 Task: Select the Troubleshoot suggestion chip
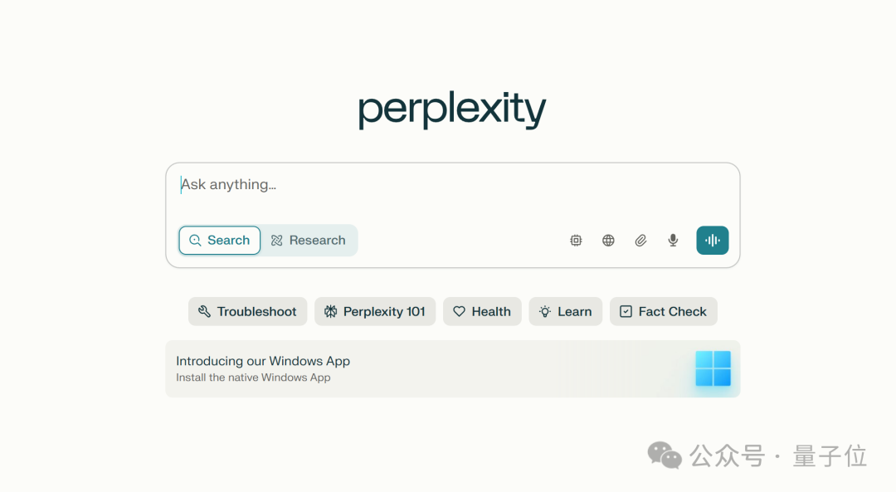pyautogui.click(x=247, y=311)
